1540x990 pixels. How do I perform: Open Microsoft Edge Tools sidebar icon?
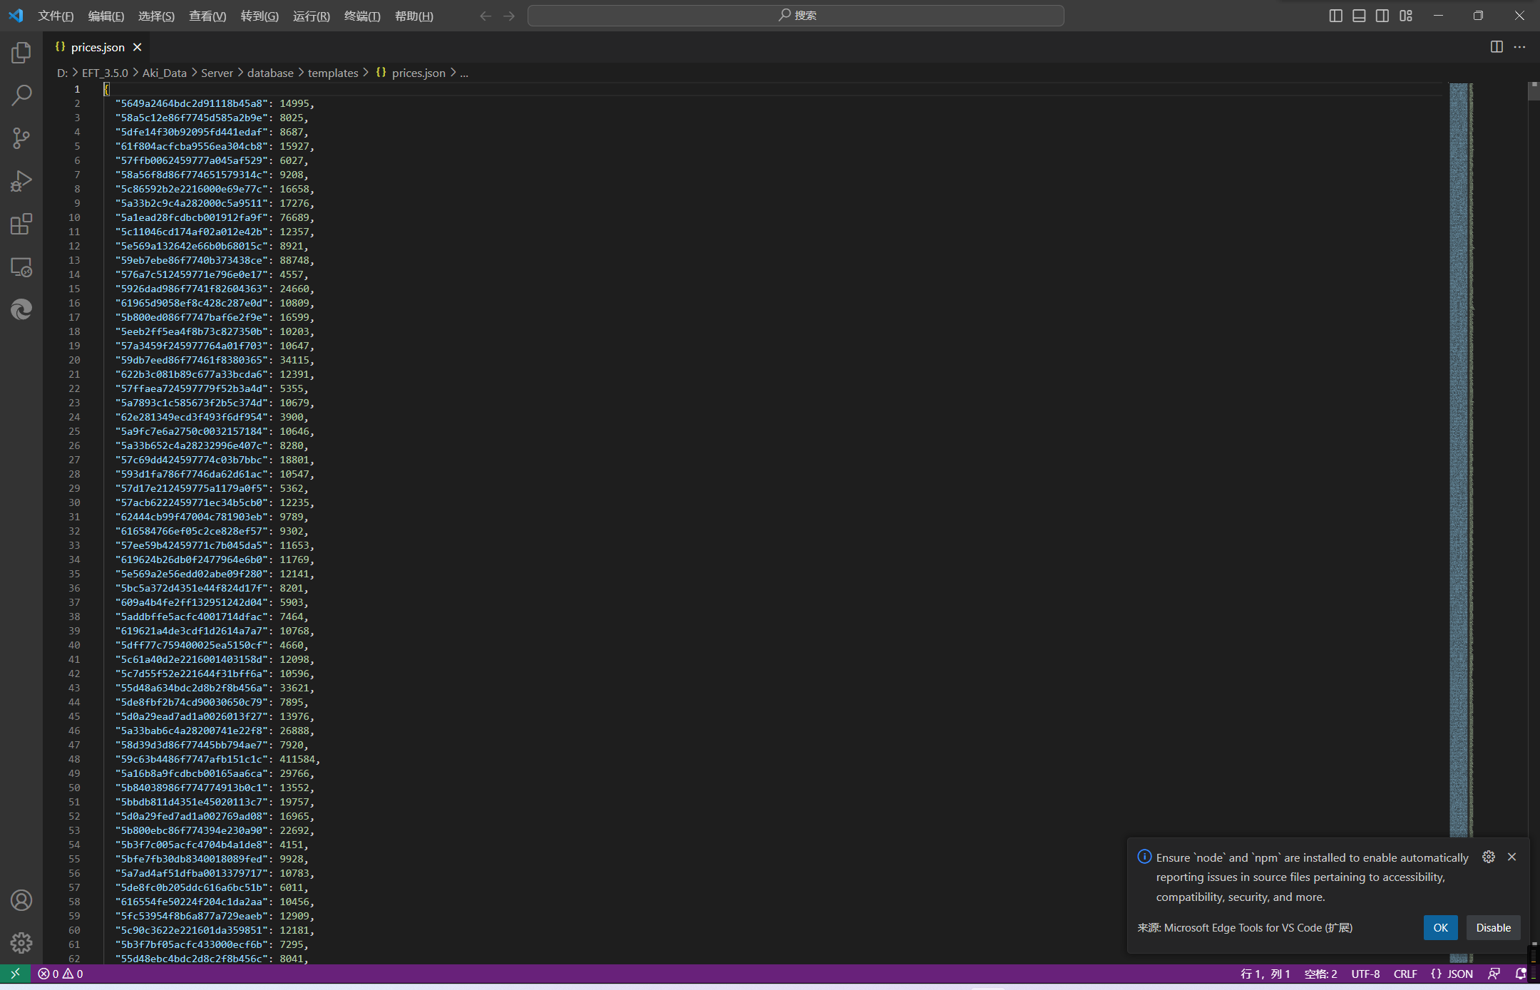(21, 309)
